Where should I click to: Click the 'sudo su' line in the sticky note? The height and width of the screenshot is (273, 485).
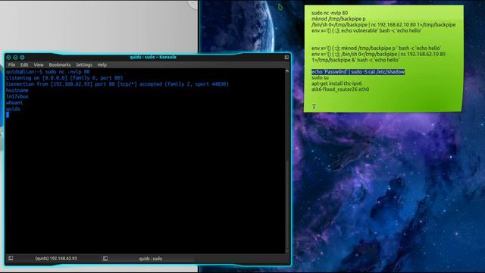[x=320, y=77]
